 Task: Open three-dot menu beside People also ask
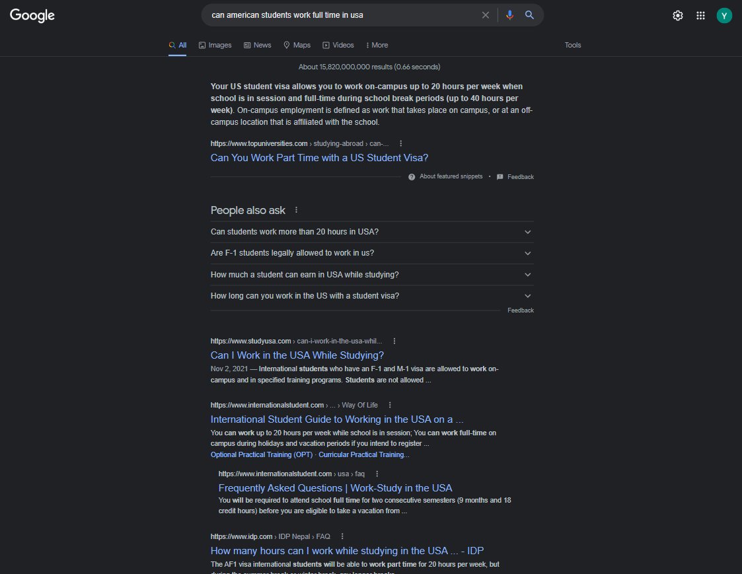pyautogui.click(x=296, y=209)
